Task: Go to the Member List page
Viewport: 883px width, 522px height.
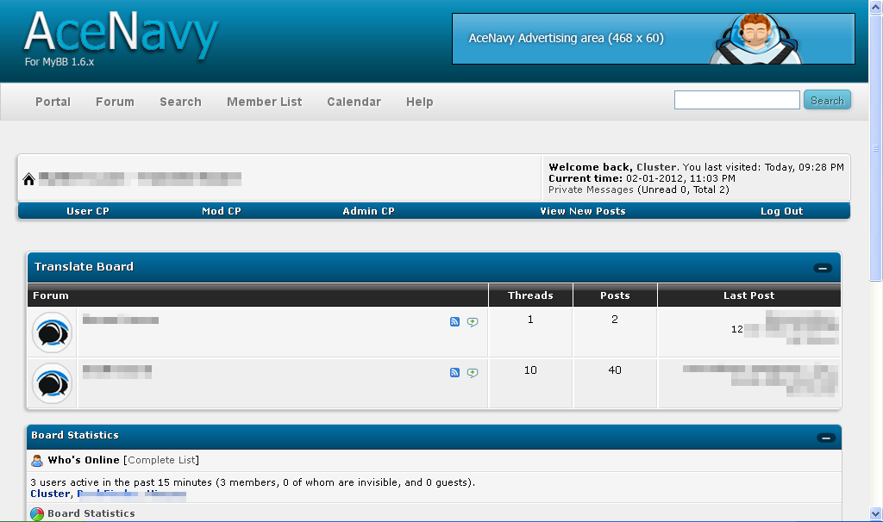Action: point(264,102)
